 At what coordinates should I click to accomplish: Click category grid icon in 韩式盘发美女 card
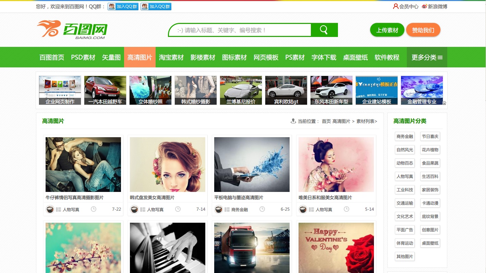(143, 209)
